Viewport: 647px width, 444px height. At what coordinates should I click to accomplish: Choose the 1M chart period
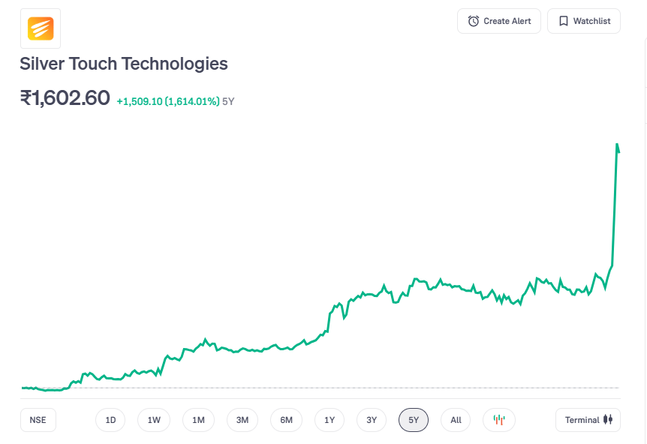pyautogui.click(x=198, y=420)
